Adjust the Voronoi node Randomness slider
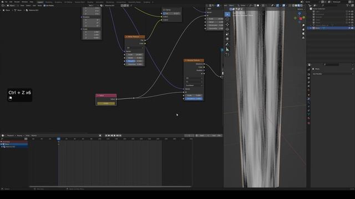Viewport: 355px width, 199px height. 194,98
